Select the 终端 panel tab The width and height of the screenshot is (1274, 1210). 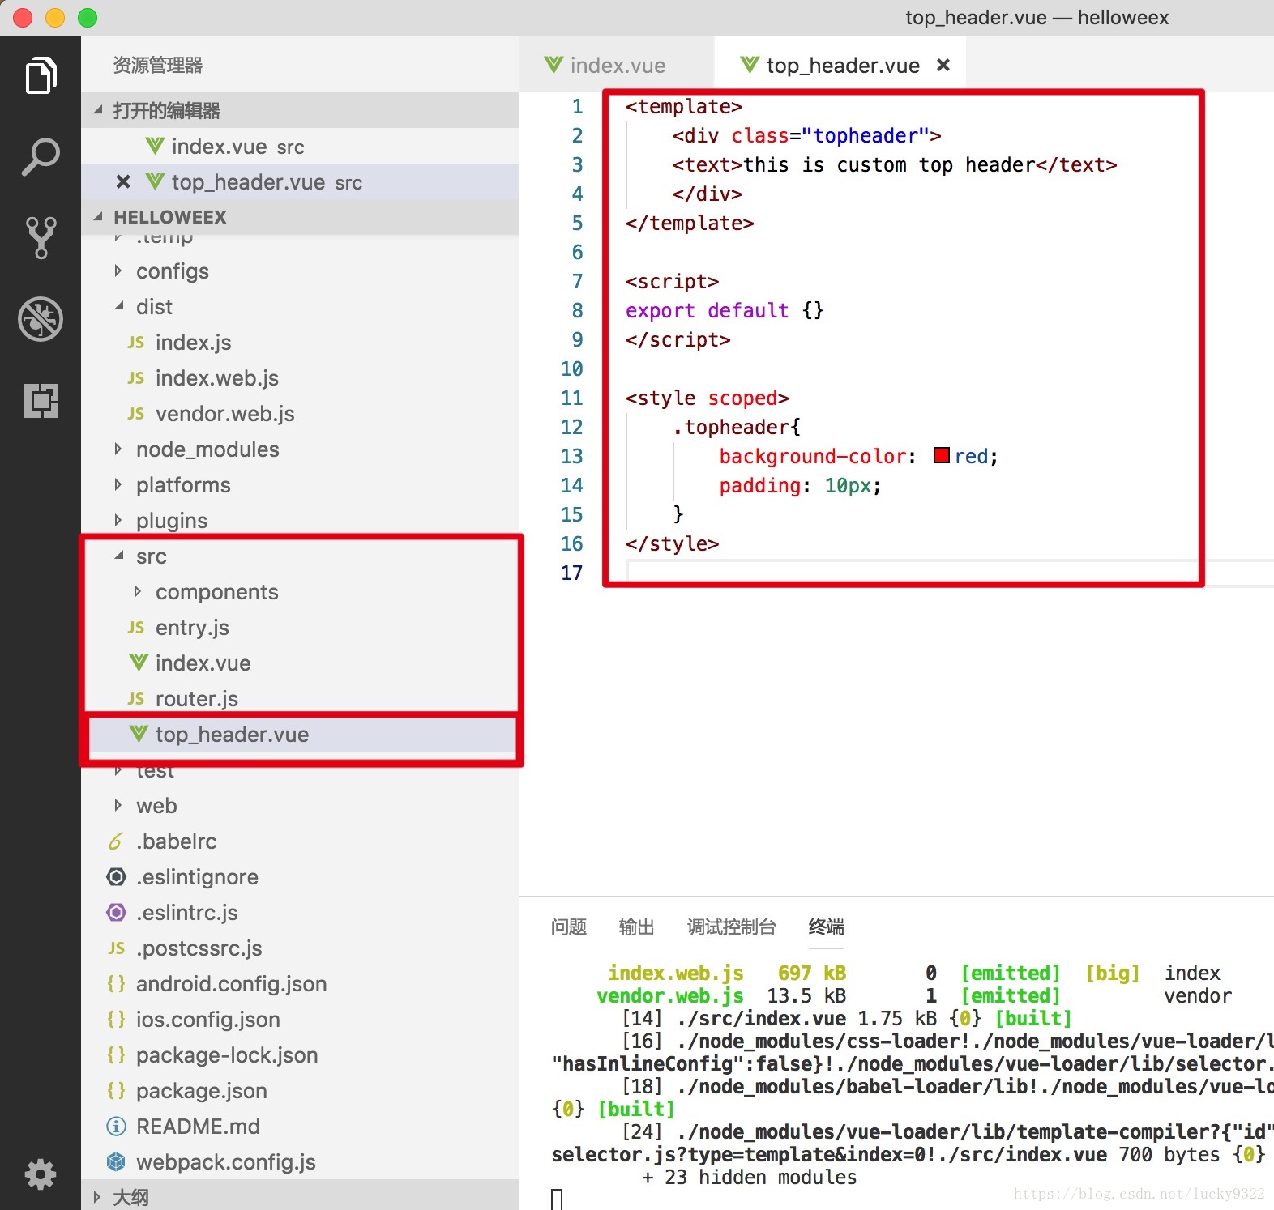pos(827,927)
